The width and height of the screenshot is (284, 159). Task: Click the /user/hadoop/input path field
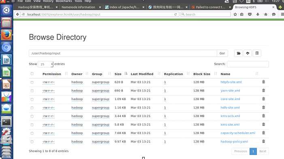[123, 53]
